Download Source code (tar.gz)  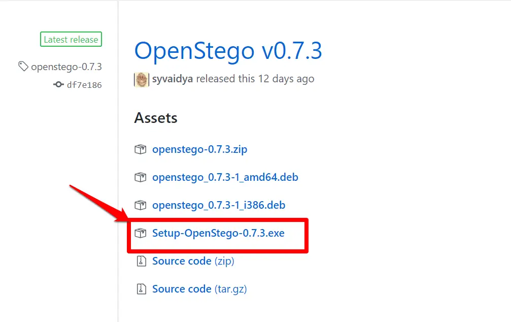click(199, 289)
